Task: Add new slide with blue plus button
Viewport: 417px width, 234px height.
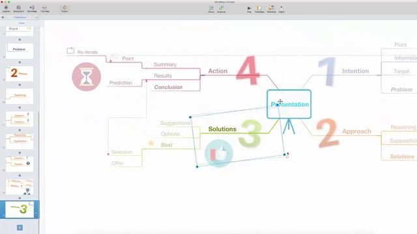Action: tap(20, 227)
